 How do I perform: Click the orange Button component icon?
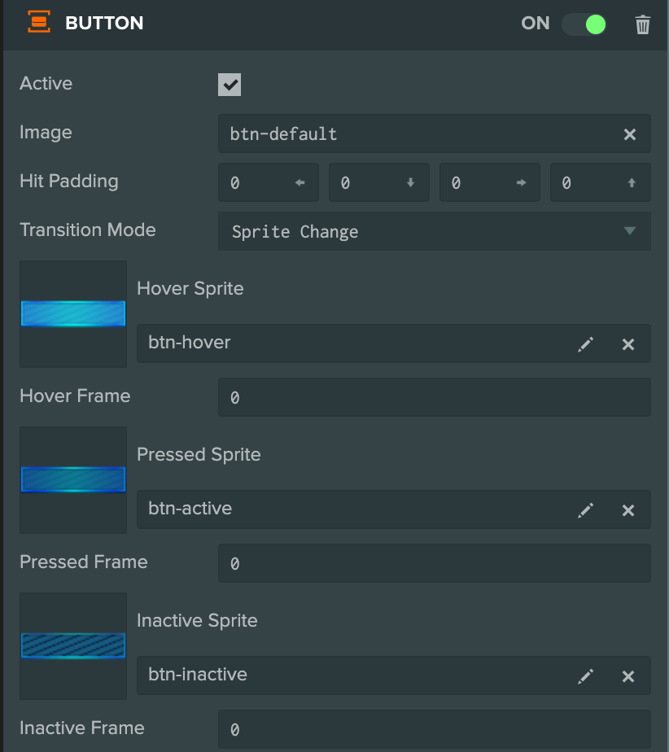[39, 23]
